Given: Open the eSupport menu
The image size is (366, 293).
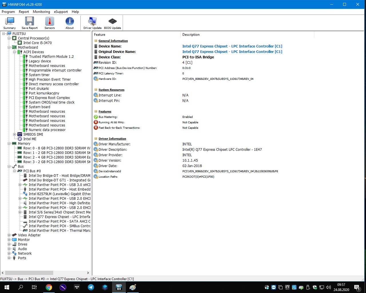Looking at the screenshot, I should (61, 12).
